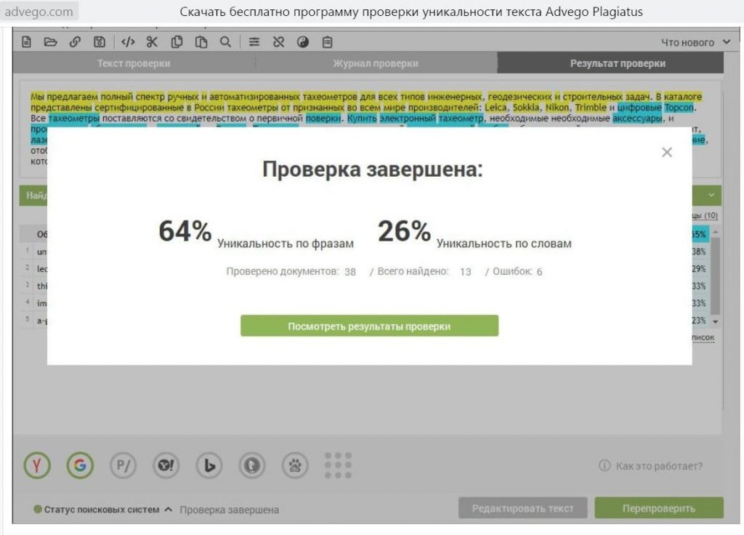Click the 64% phrase uniqueness value
The width and height of the screenshot is (744, 535).
(x=185, y=231)
